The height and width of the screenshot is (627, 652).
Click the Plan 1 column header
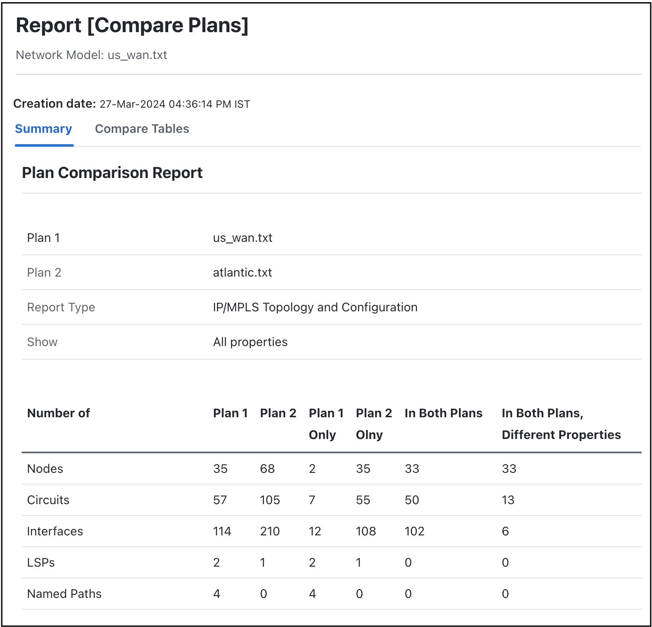click(x=231, y=413)
